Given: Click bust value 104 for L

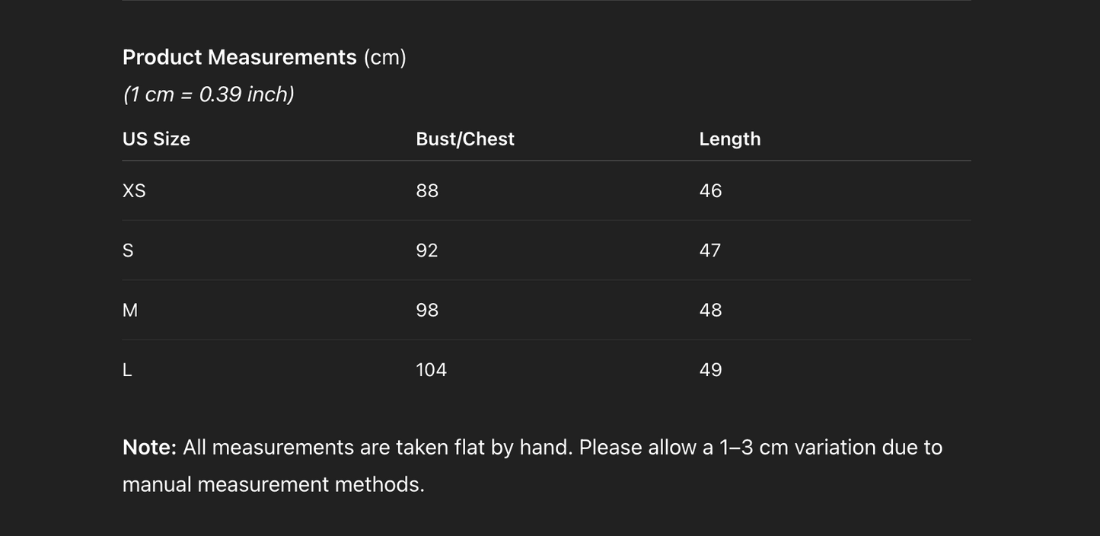Looking at the screenshot, I should [431, 370].
